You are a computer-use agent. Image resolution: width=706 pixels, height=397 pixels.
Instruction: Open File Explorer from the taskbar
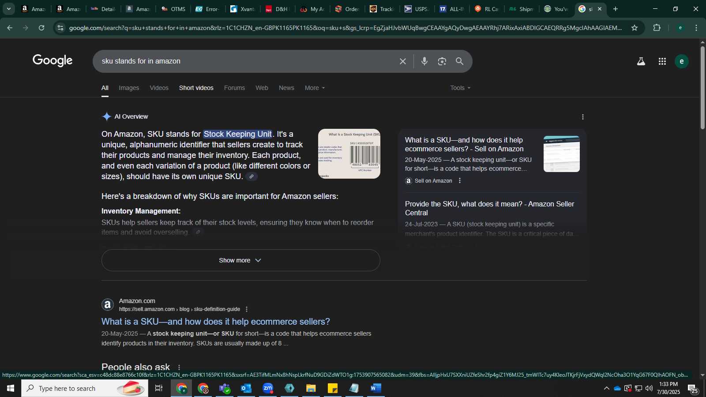pos(311,388)
